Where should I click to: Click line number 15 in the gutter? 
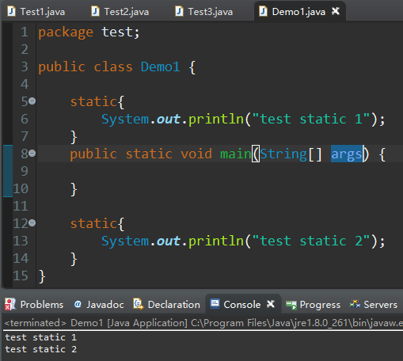point(21,275)
